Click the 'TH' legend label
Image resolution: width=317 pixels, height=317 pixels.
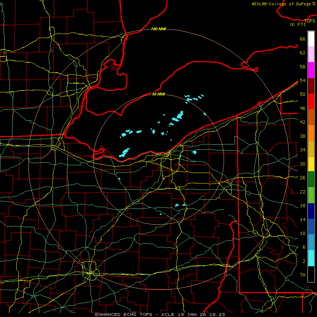coord(303,275)
